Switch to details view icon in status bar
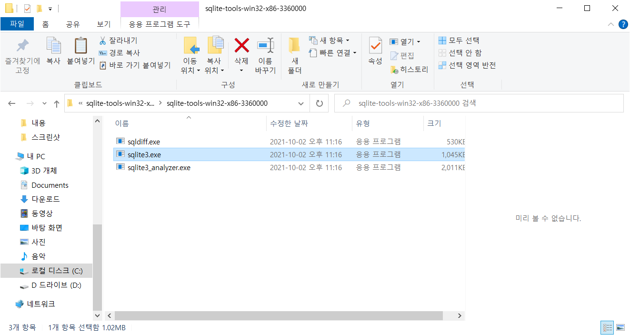 point(608,328)
